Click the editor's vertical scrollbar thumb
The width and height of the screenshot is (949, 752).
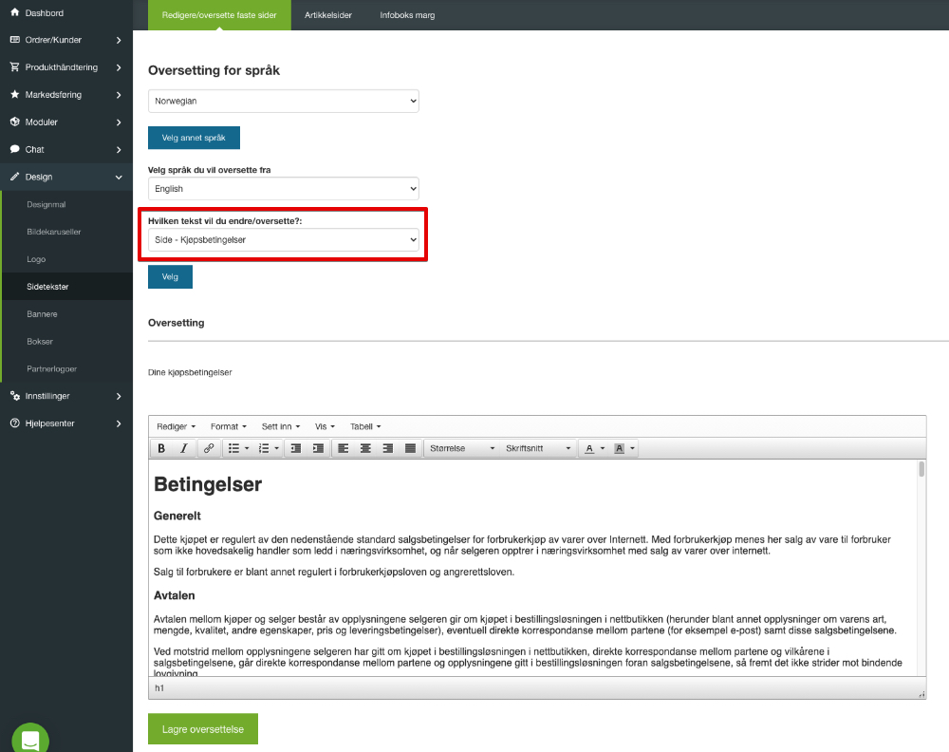click(x=921, y=469)
